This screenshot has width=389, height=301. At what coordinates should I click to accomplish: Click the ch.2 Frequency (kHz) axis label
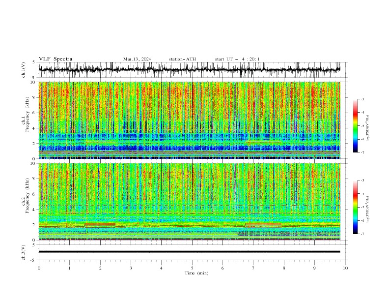point(26,195)
